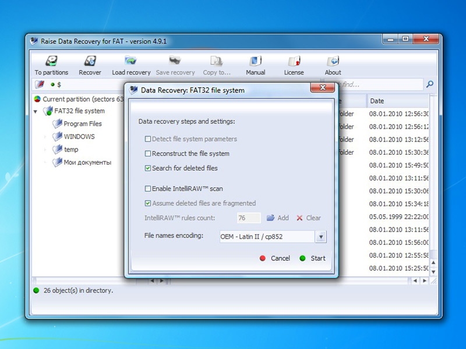Click the Add rules label
The image size is (466, 349).
[x=283, y=218]
